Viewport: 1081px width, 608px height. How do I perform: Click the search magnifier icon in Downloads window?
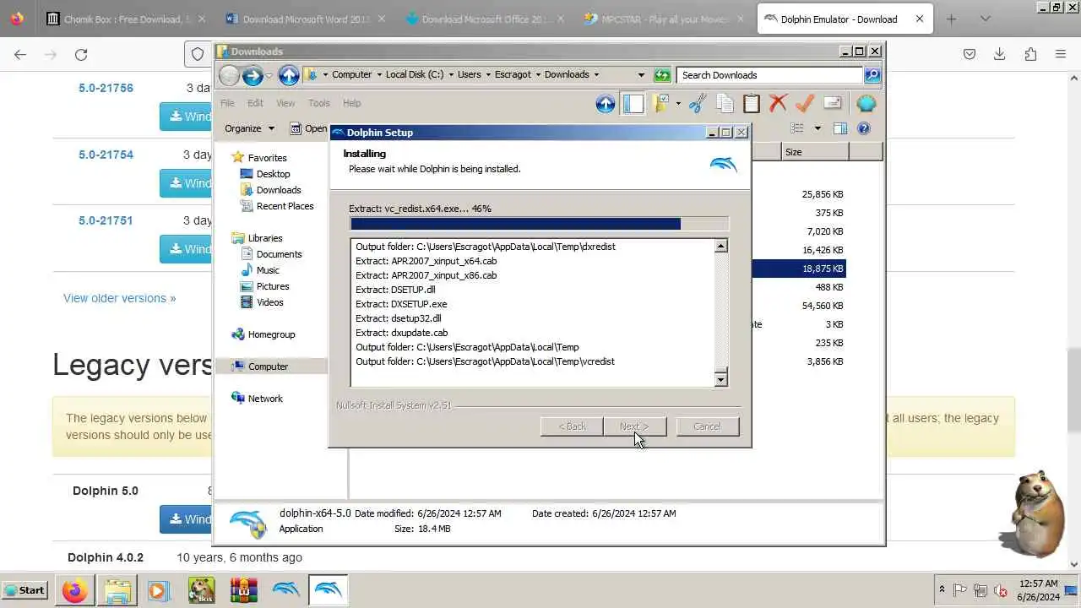click(872, 75)
